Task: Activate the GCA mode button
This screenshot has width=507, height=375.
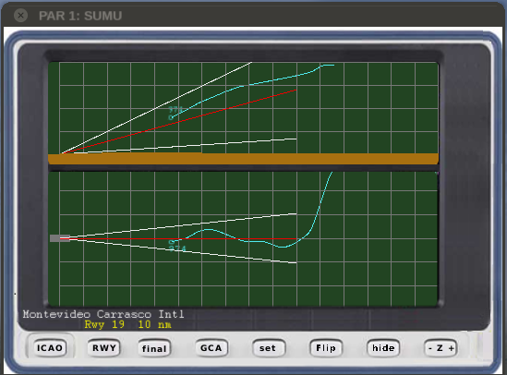Action: (211, 348)
